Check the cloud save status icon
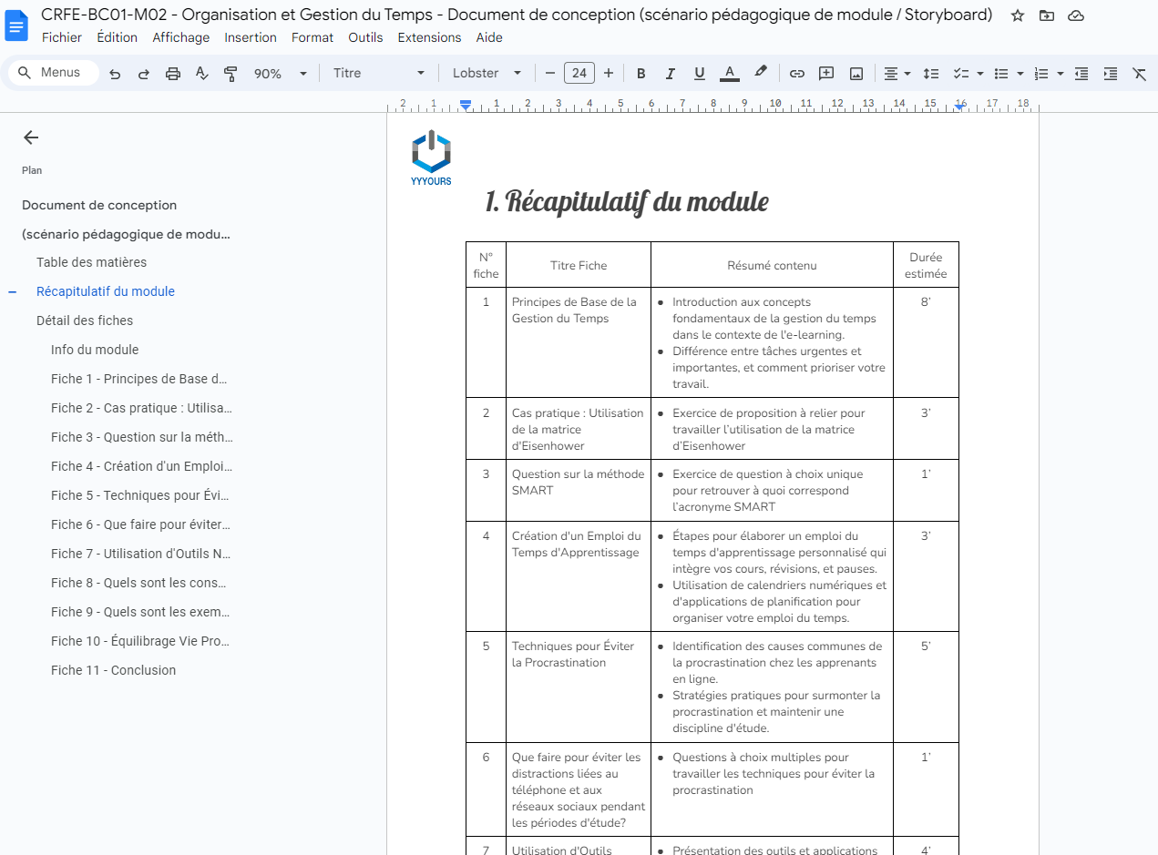Viewport: 1158px width, 855px height. [1076, 15]
